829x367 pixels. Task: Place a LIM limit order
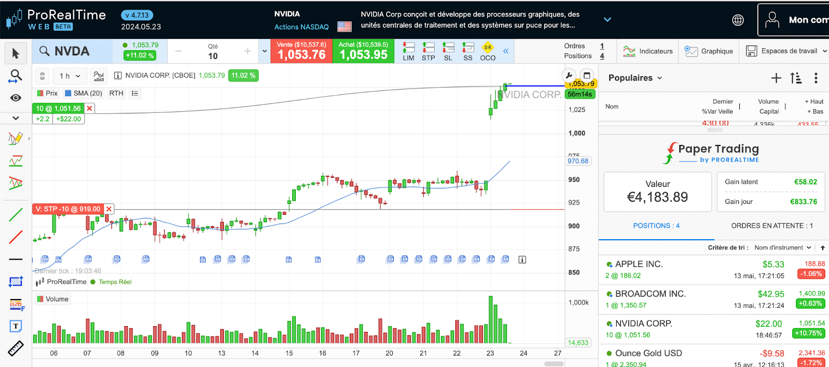pos(408,52)
